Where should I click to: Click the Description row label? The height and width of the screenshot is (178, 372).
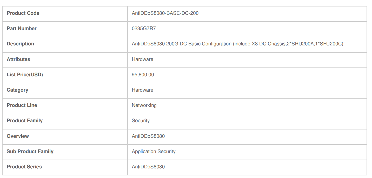[20, 44]
